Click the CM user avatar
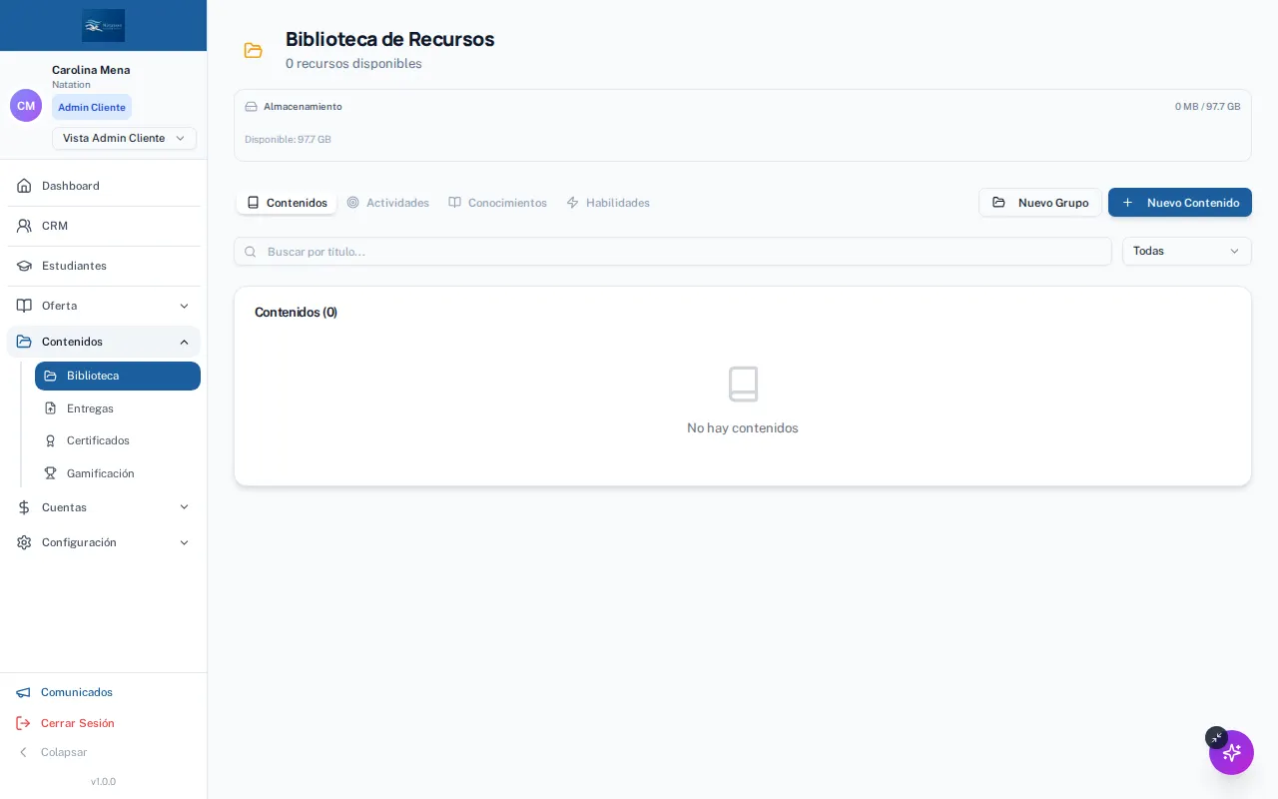 pos(26,106)
